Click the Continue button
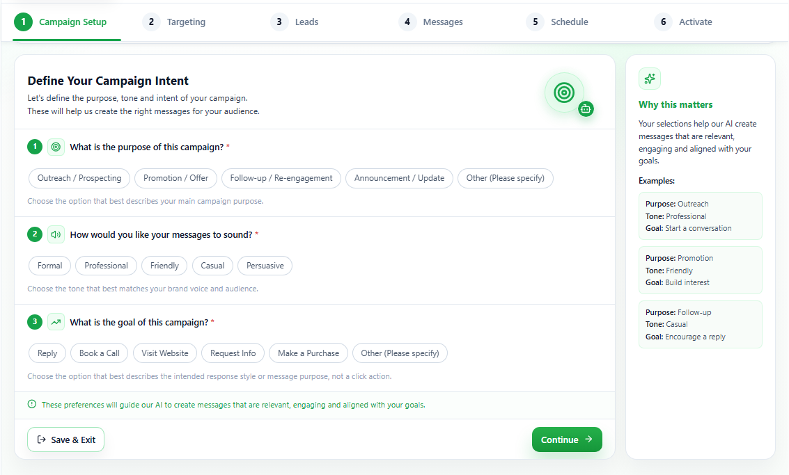The height and width of the screenshot is (475, 789). (x=567, y=440)
